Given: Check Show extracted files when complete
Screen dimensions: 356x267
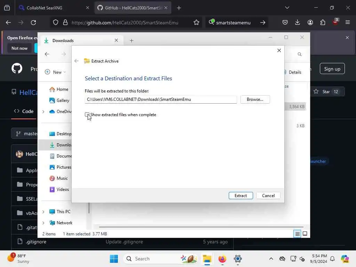Looking at the screenshot, I should [x=87, y=115].
